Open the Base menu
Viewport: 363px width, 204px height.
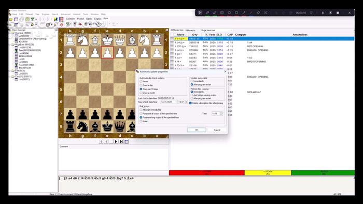click(15, 14)
